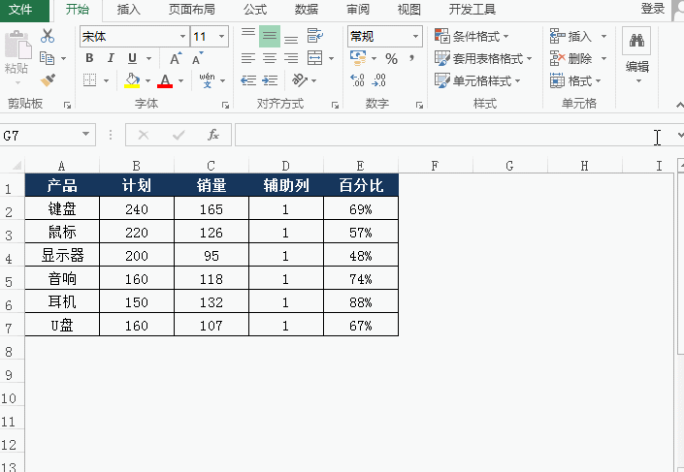Apply percent style
Viewport: 684px width, 472px height.
pyautogui.click(x=391, y=58)
